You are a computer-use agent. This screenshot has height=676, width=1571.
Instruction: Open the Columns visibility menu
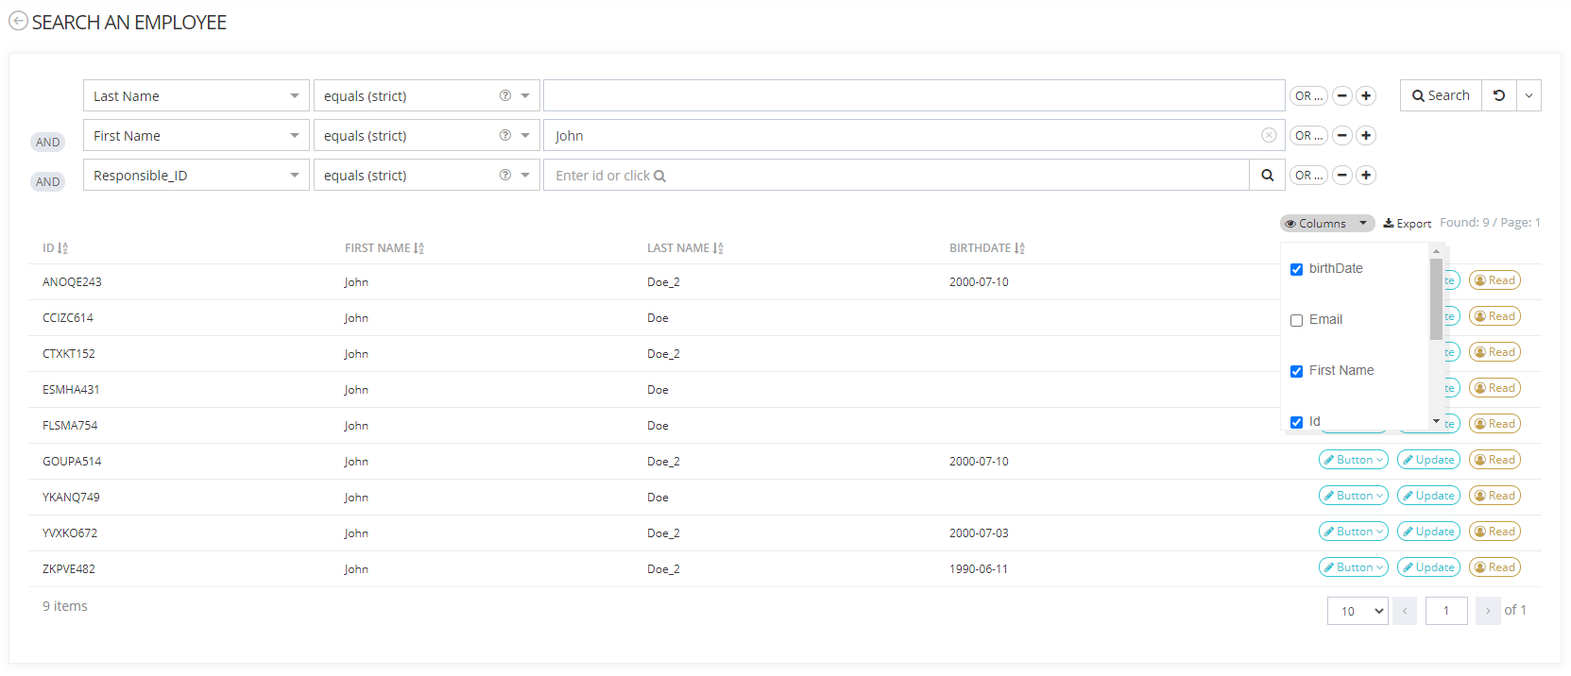pyautogui.click(x=1326, y=224)
